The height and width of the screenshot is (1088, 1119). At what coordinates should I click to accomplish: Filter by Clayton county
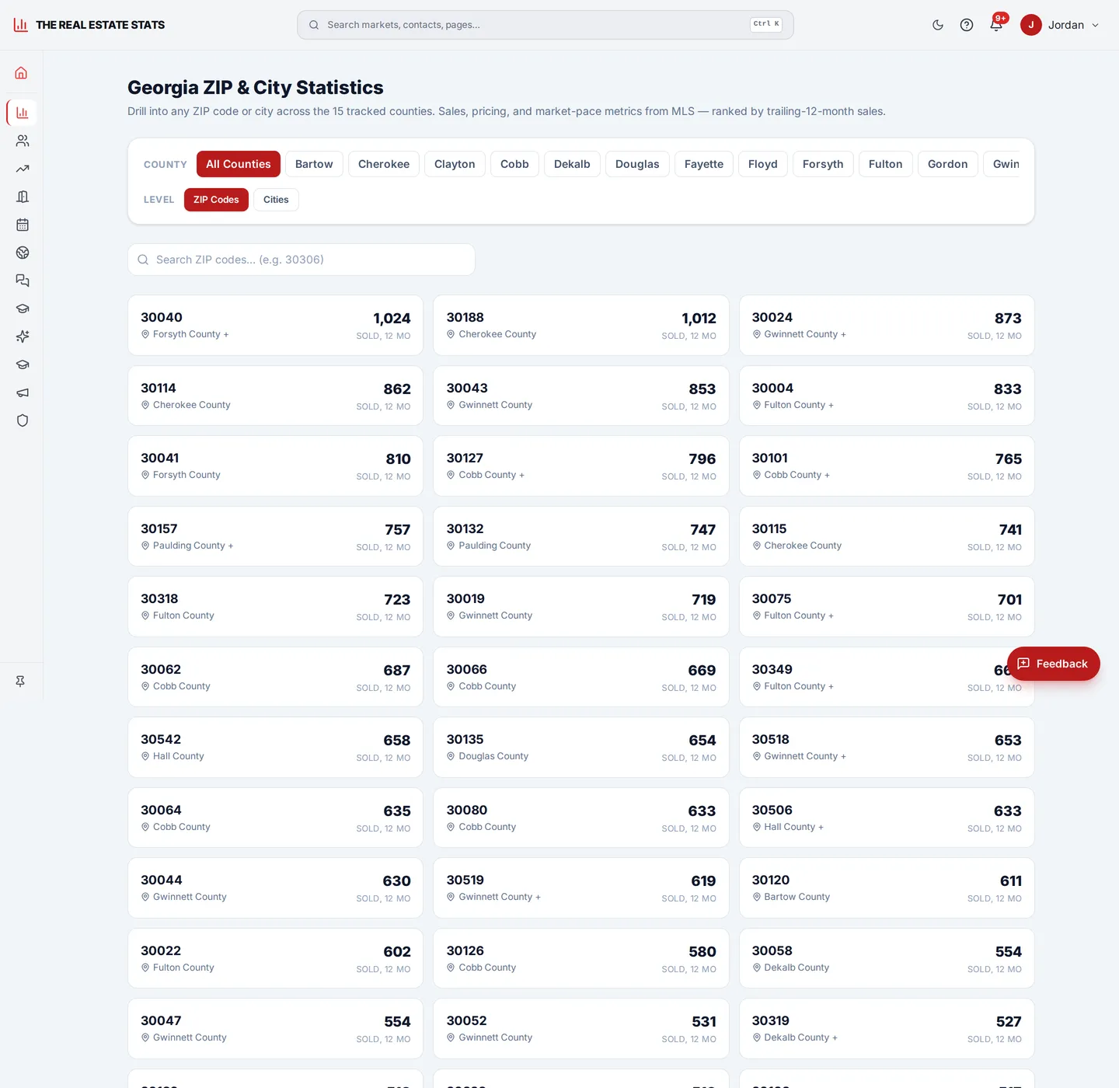point(455,164)
